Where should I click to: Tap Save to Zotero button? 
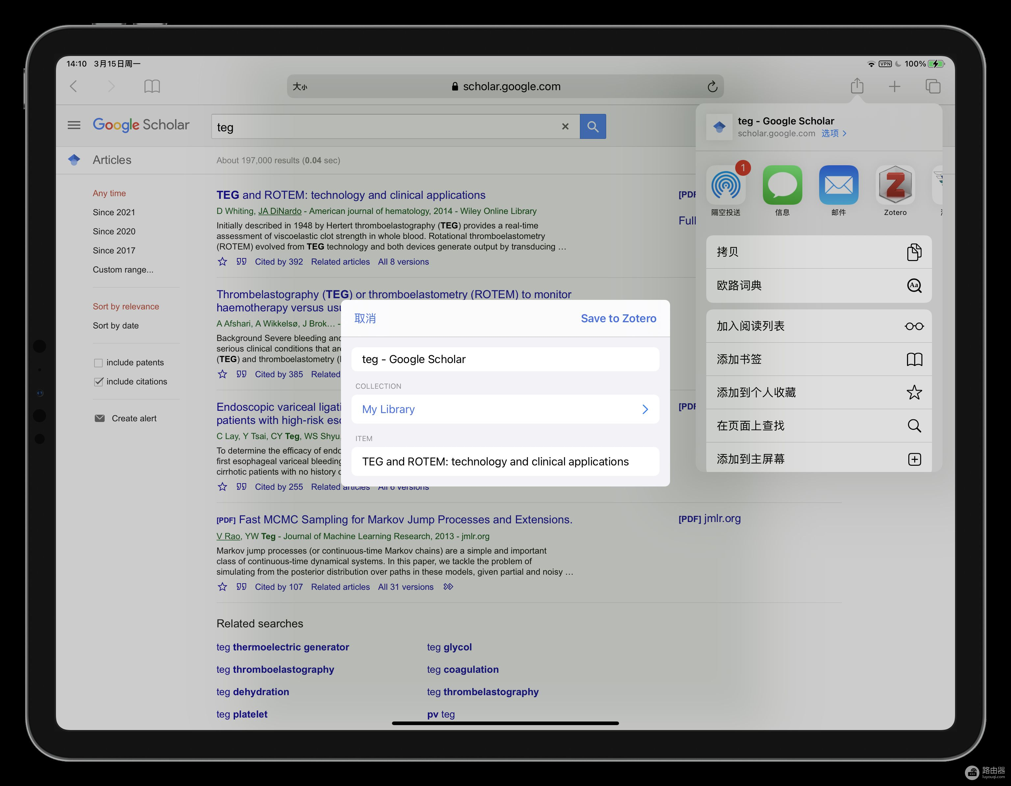[x=618, y=319]
